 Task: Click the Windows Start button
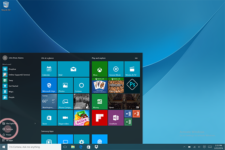[x=4, y=147]
